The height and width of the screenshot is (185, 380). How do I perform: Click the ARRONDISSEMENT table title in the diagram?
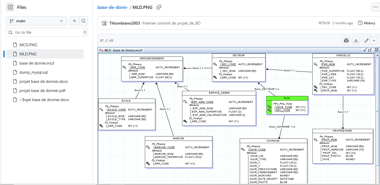[152, 59]
